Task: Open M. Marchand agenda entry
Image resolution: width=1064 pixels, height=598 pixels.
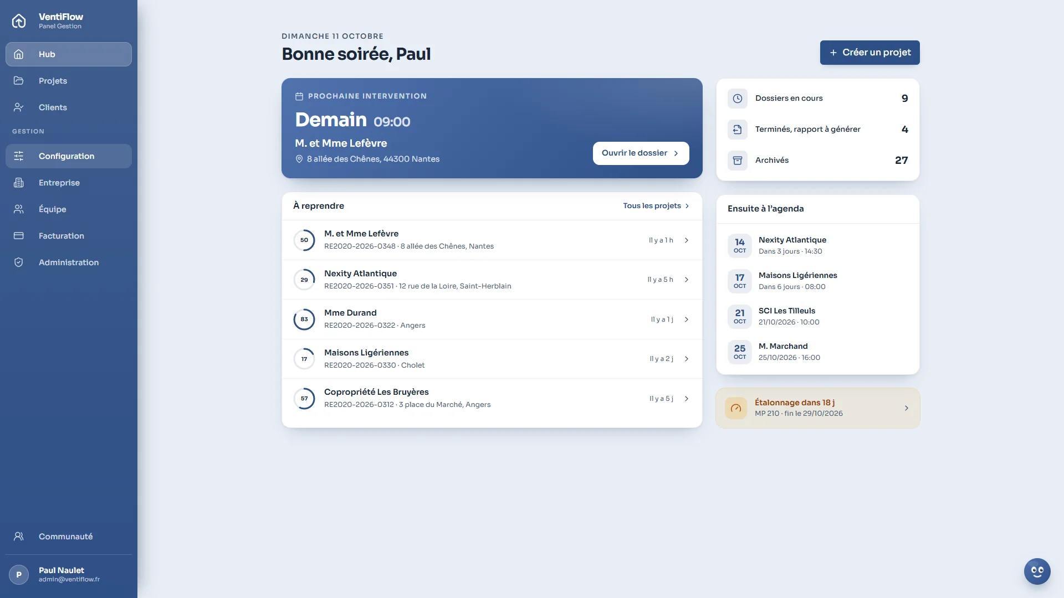Action: [818, 352]
